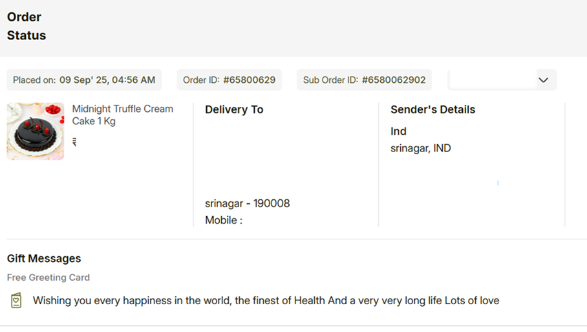Click the blank area of the dropdown field

click(491, 80)
